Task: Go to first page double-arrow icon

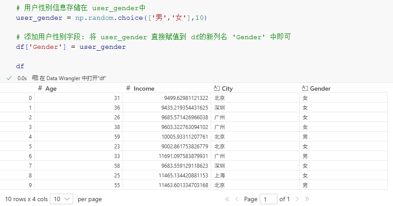Action: pyautogui.click(x=227, y=199)
